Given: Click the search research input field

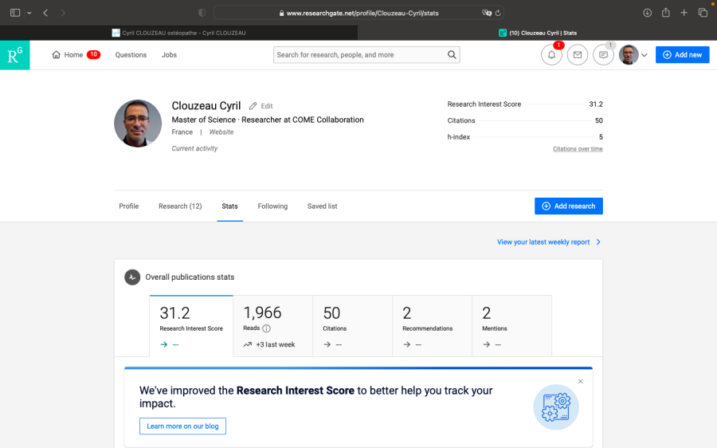Looking at the screenshot, I should 358,55.
